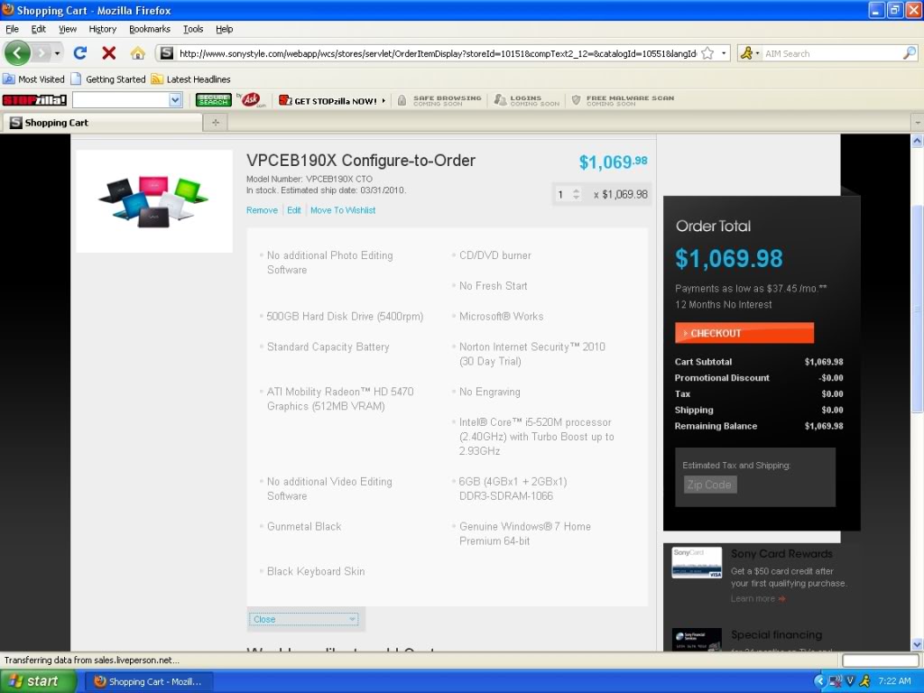Click the Sony site identity icon in address bar
This screenshot has height=693, width=924.
167,53
